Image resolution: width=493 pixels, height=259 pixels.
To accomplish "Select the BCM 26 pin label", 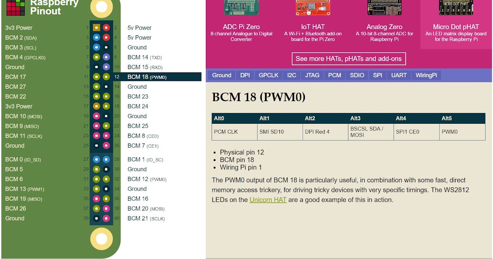I will click(x=16, y=208).
